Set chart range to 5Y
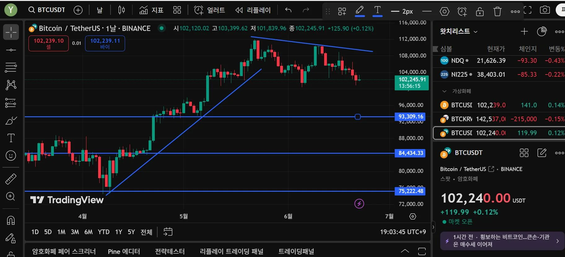The height and width of the screenshot is (257, 565). [x=131, y=232]
